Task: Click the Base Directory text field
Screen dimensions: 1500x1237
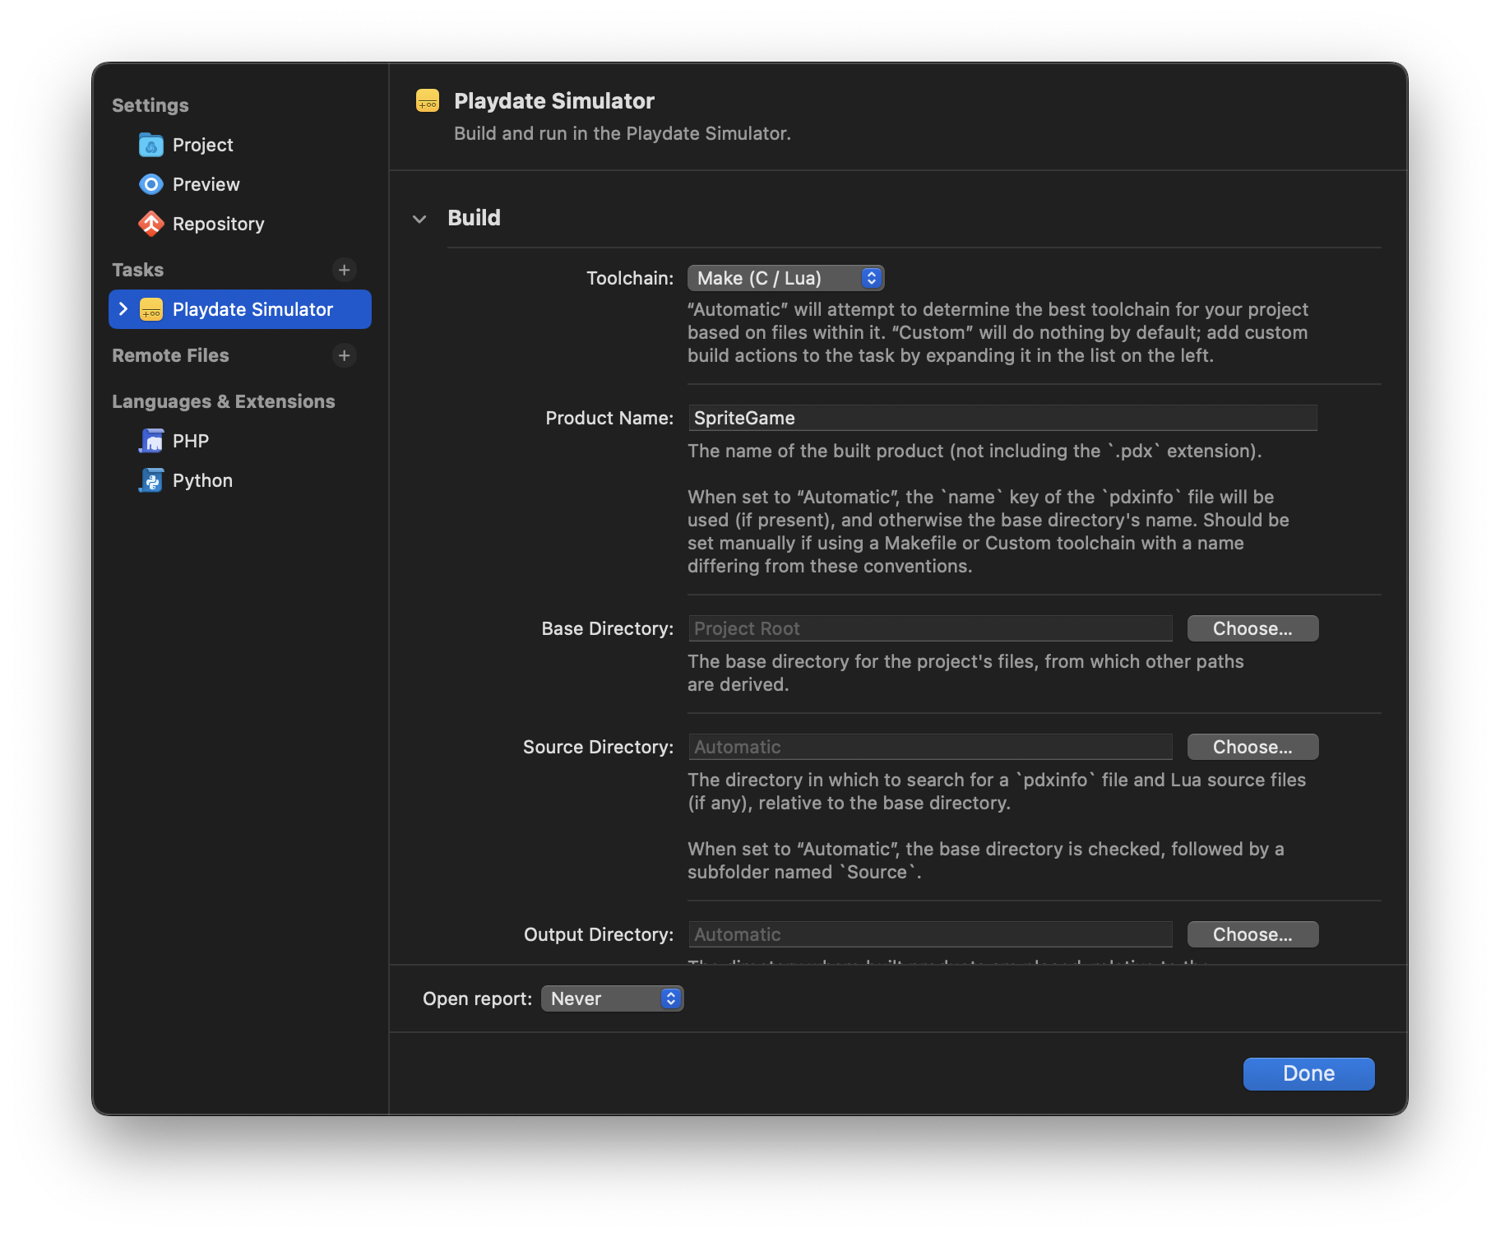Action: [x=930, y=628]
